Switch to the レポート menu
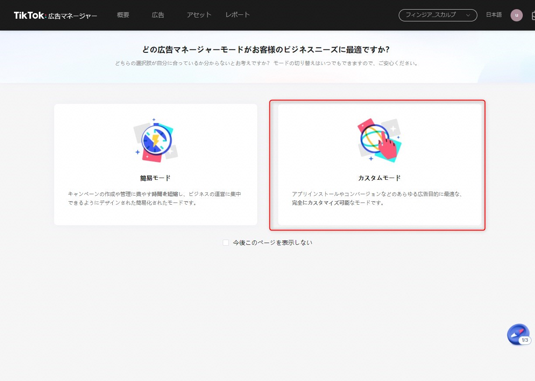535x381 pixels. [x=238, y=15]
